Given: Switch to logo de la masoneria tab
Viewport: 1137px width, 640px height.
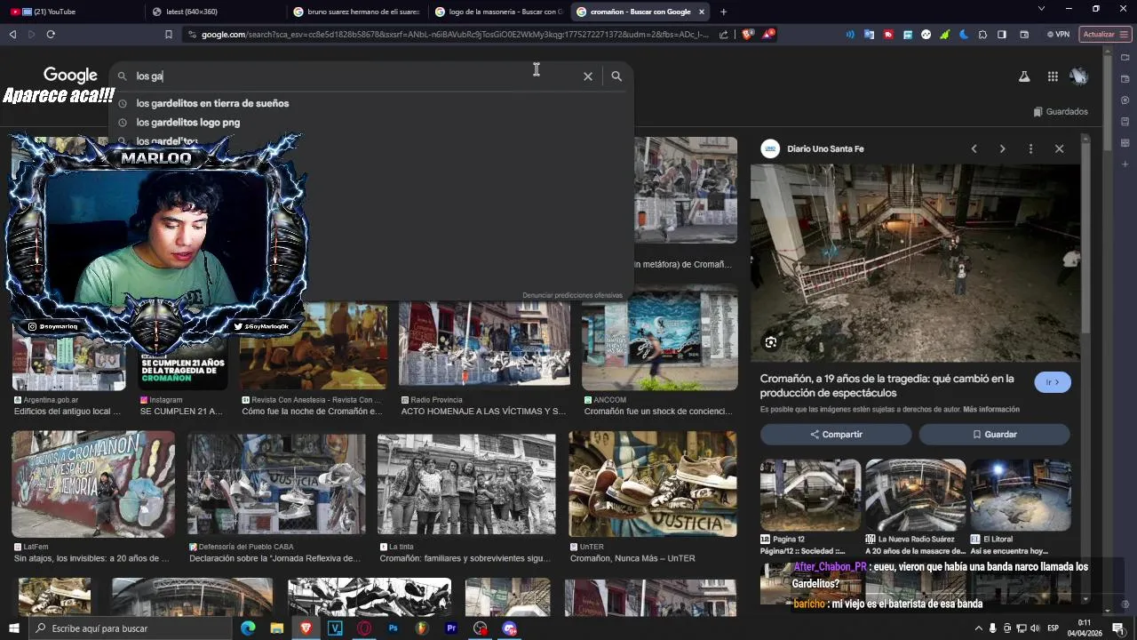Looking at the screenshot, I should (499, 12).
